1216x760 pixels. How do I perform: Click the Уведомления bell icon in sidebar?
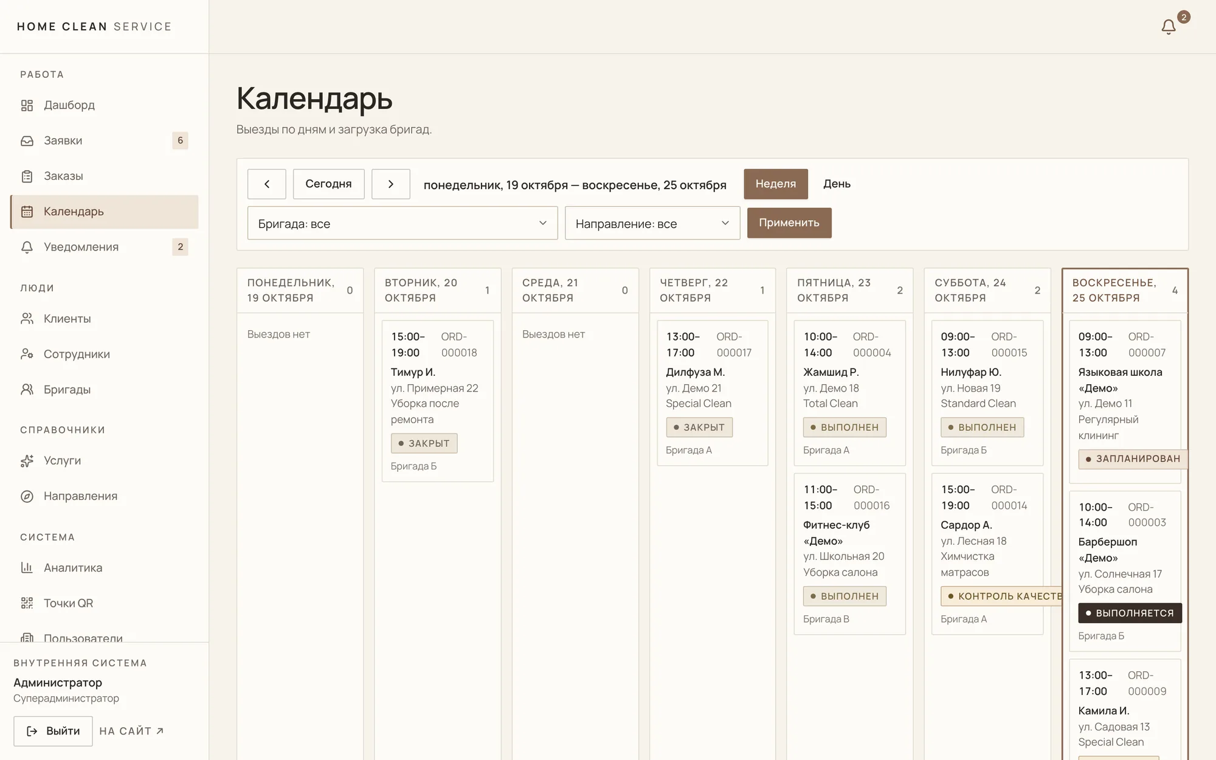tap(27, 247)
